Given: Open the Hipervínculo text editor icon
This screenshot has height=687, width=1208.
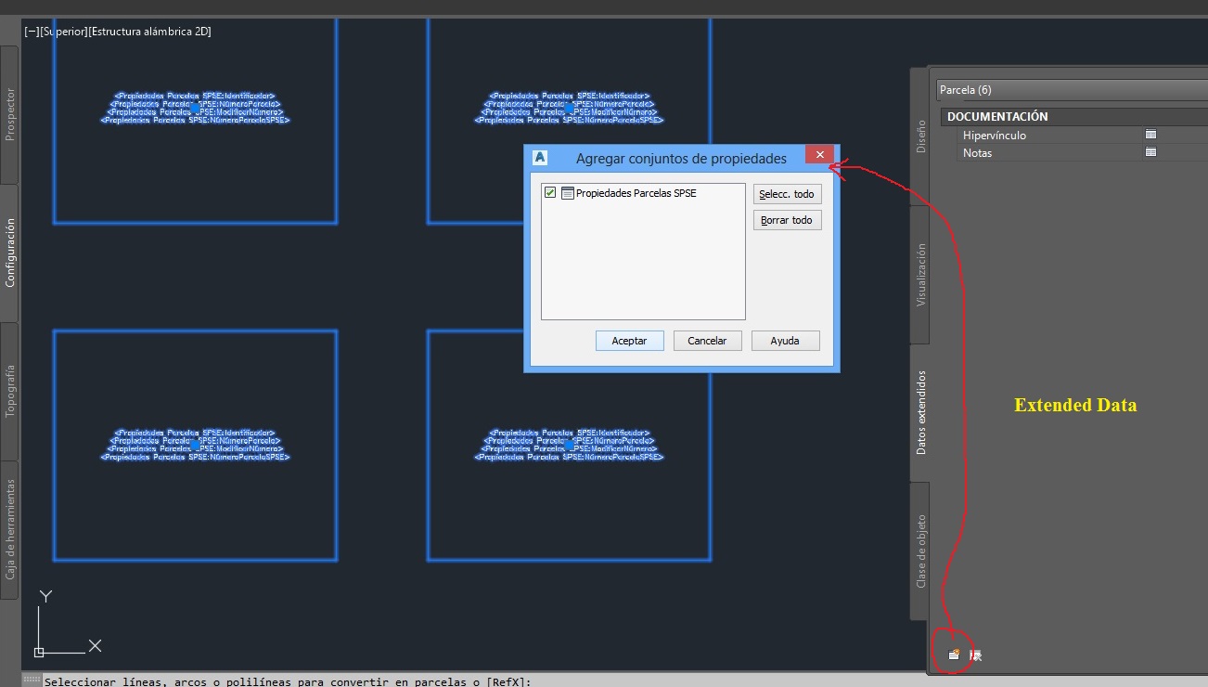Looking at the screenshot, I should pos(1150,135).
